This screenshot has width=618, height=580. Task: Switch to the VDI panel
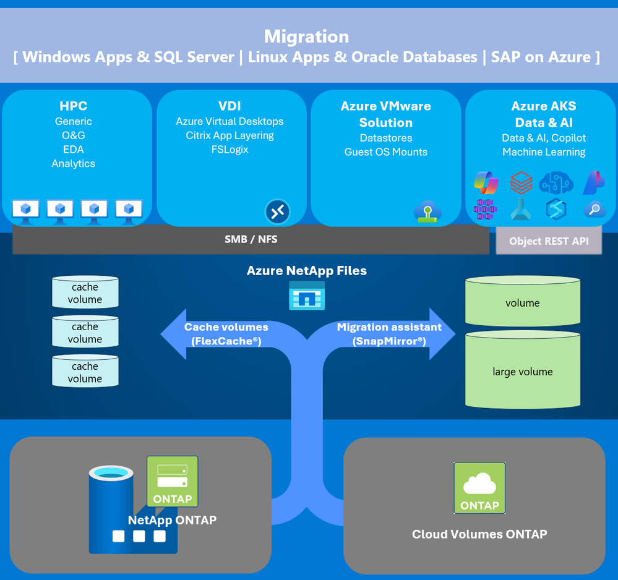230,158
